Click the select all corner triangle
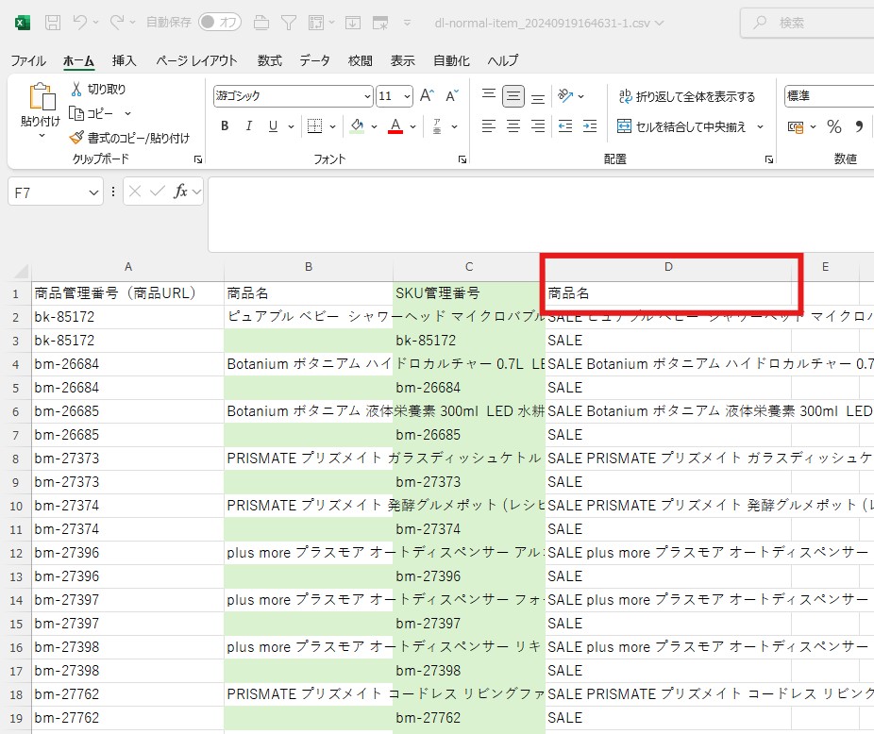The height and width of the screenshot is (734, 874). click(20, 271)
